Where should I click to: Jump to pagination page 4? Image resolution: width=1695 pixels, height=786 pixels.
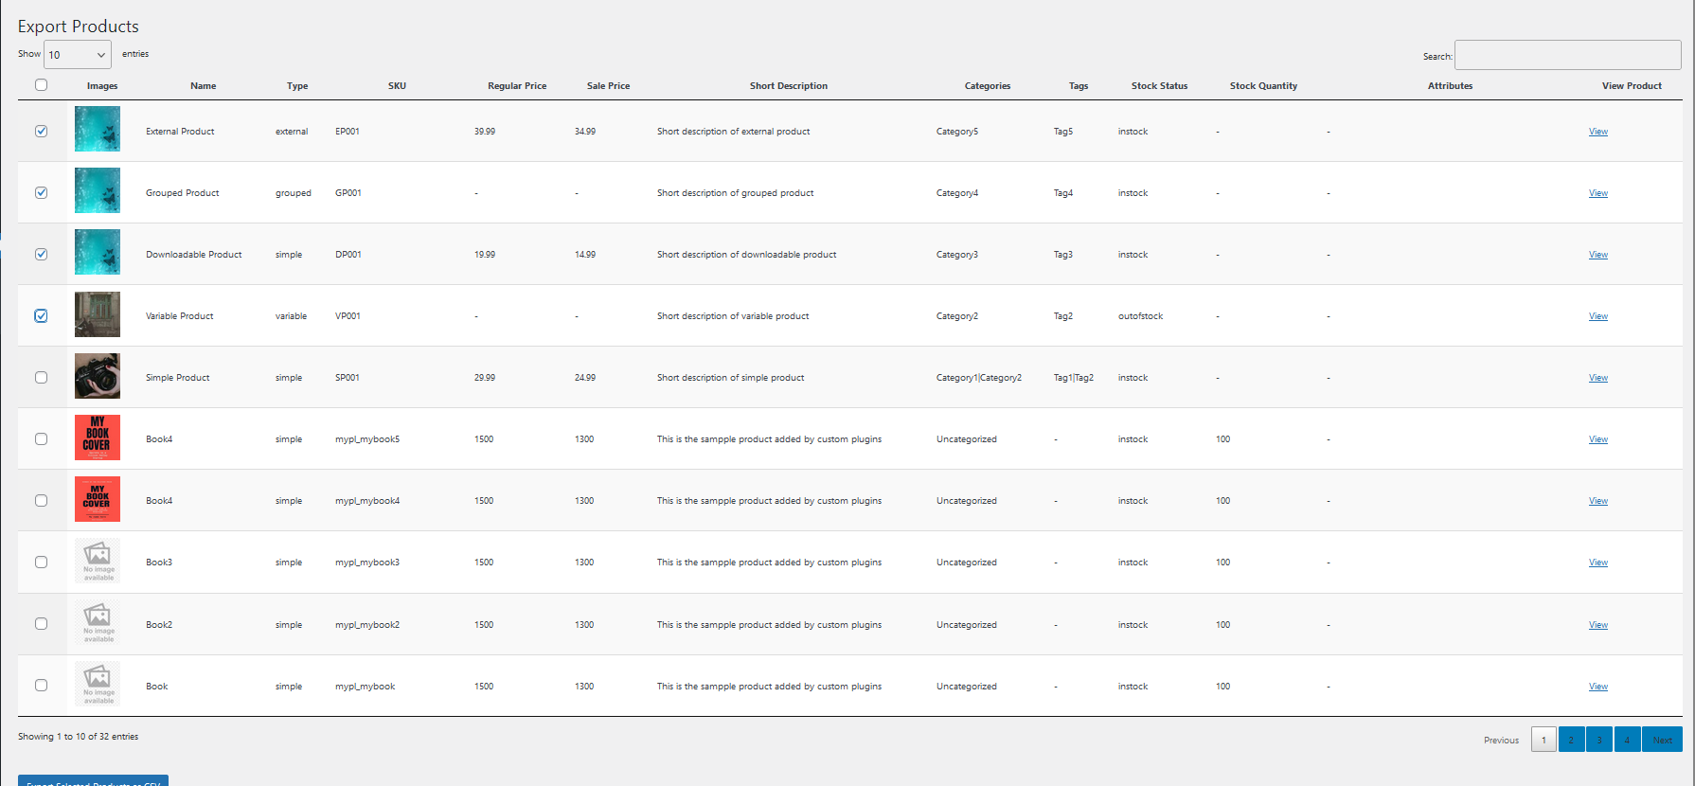1627,740
